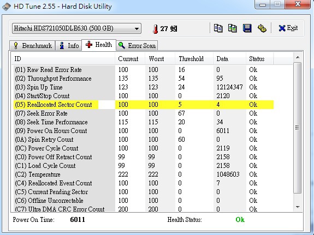
Task: Select the (C0) Power Off Retract Count row
Action: (x=144, y=157)
